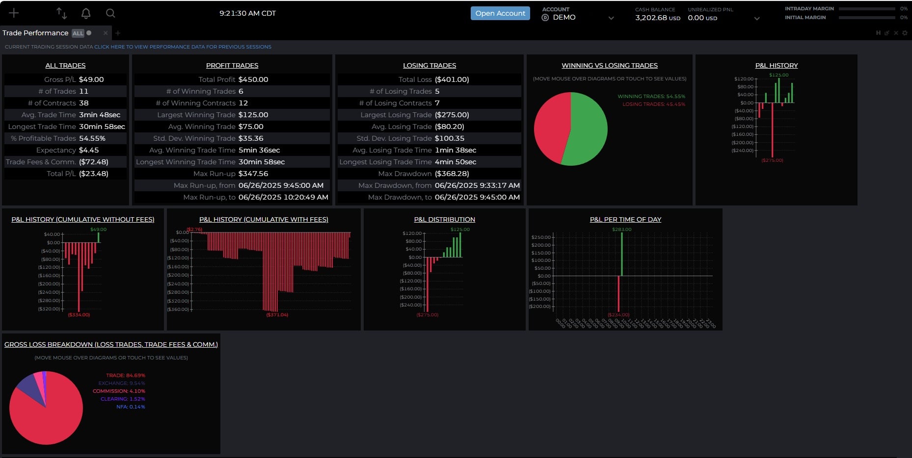Click the Total P/L value ($23.48)
The image size is (912, 458).
94,174
